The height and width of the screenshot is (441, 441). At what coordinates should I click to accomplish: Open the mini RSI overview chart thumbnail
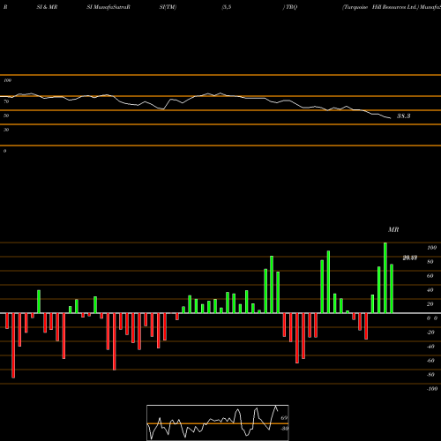pos(218,422)
